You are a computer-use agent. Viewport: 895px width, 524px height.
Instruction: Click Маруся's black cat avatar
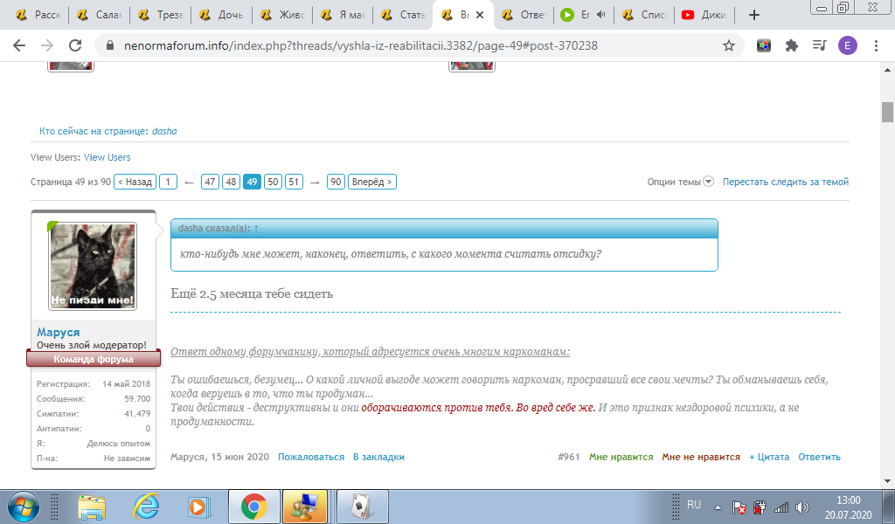click(93, 266)
